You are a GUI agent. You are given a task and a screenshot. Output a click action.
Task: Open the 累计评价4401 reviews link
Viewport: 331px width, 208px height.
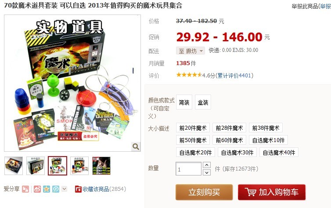click(234, 76)
